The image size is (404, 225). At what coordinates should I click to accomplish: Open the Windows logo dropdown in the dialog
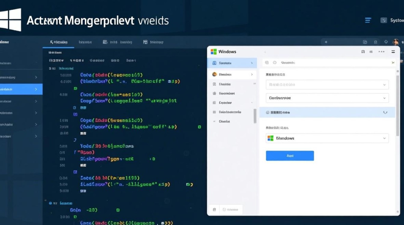327,138
